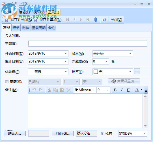Image resolution: width=153 pixels, height=142 pixels.
Task: Open the 视图(V) menu
Action: pyautogui.click(x=39, y=12)
